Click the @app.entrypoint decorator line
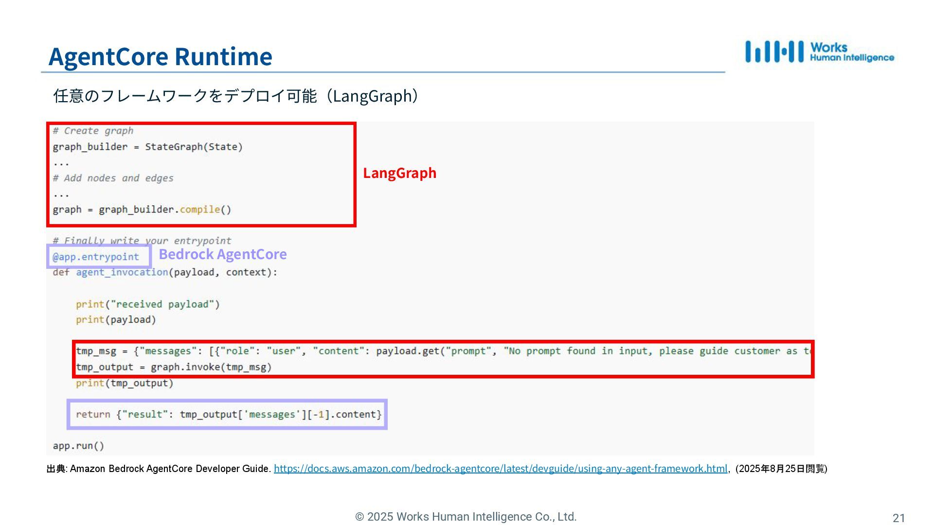934x525 pixels. click(96, 257)
